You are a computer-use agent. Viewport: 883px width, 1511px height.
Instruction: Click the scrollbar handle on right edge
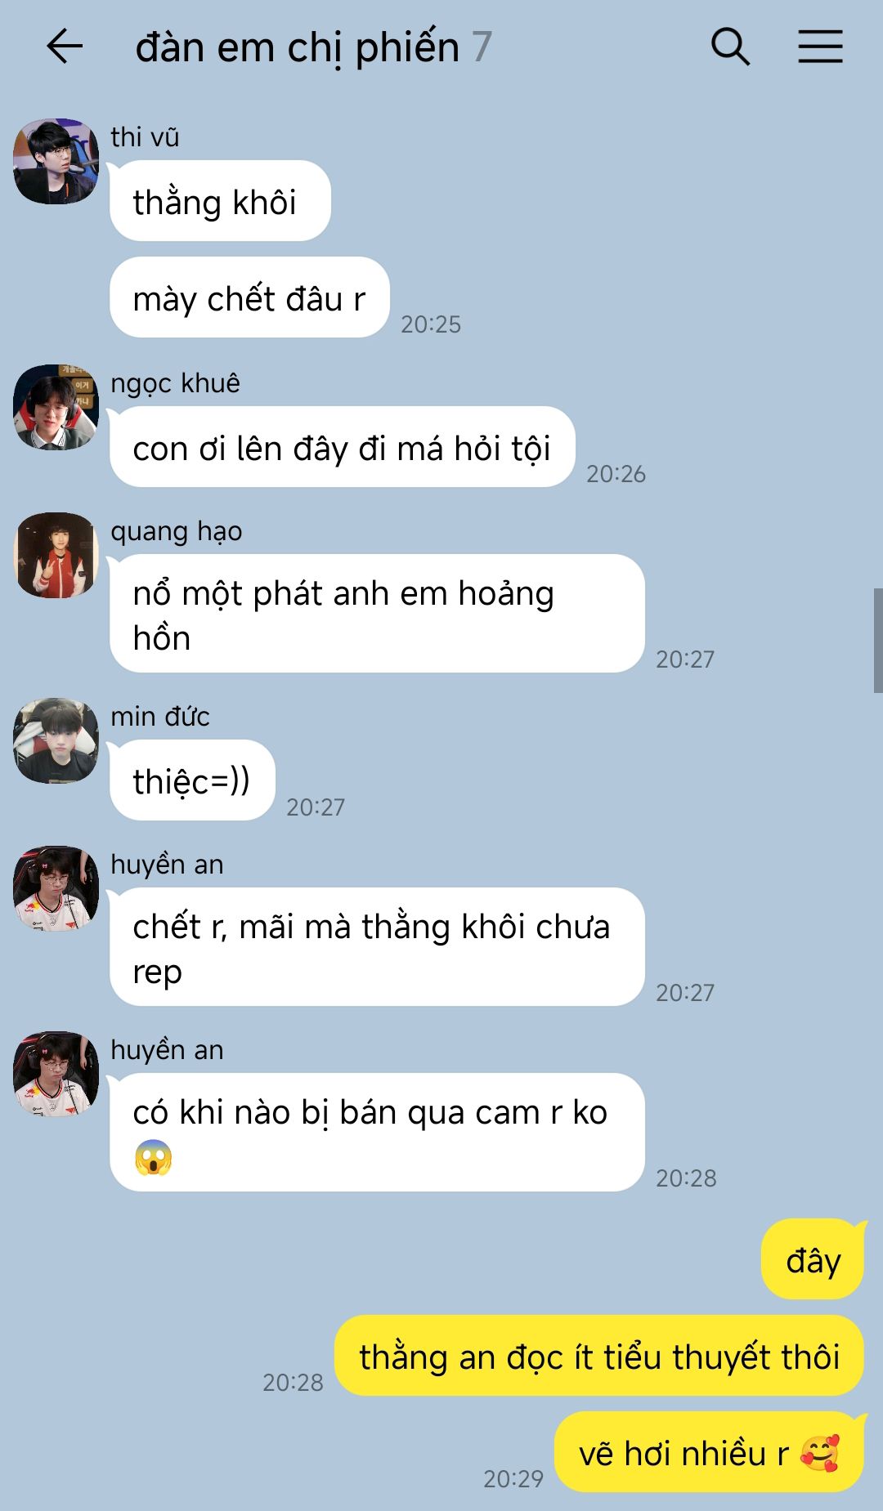[878, 641]
